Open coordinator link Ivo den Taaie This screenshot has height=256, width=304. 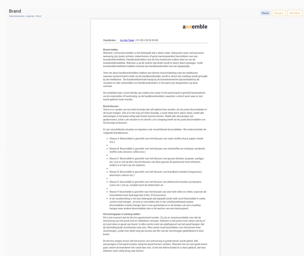(x=127, y=40)
